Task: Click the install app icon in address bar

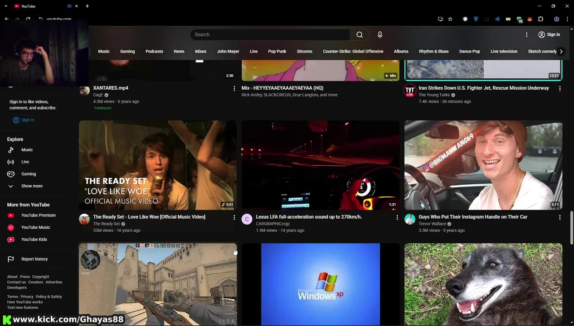Action: click(440, 19)
